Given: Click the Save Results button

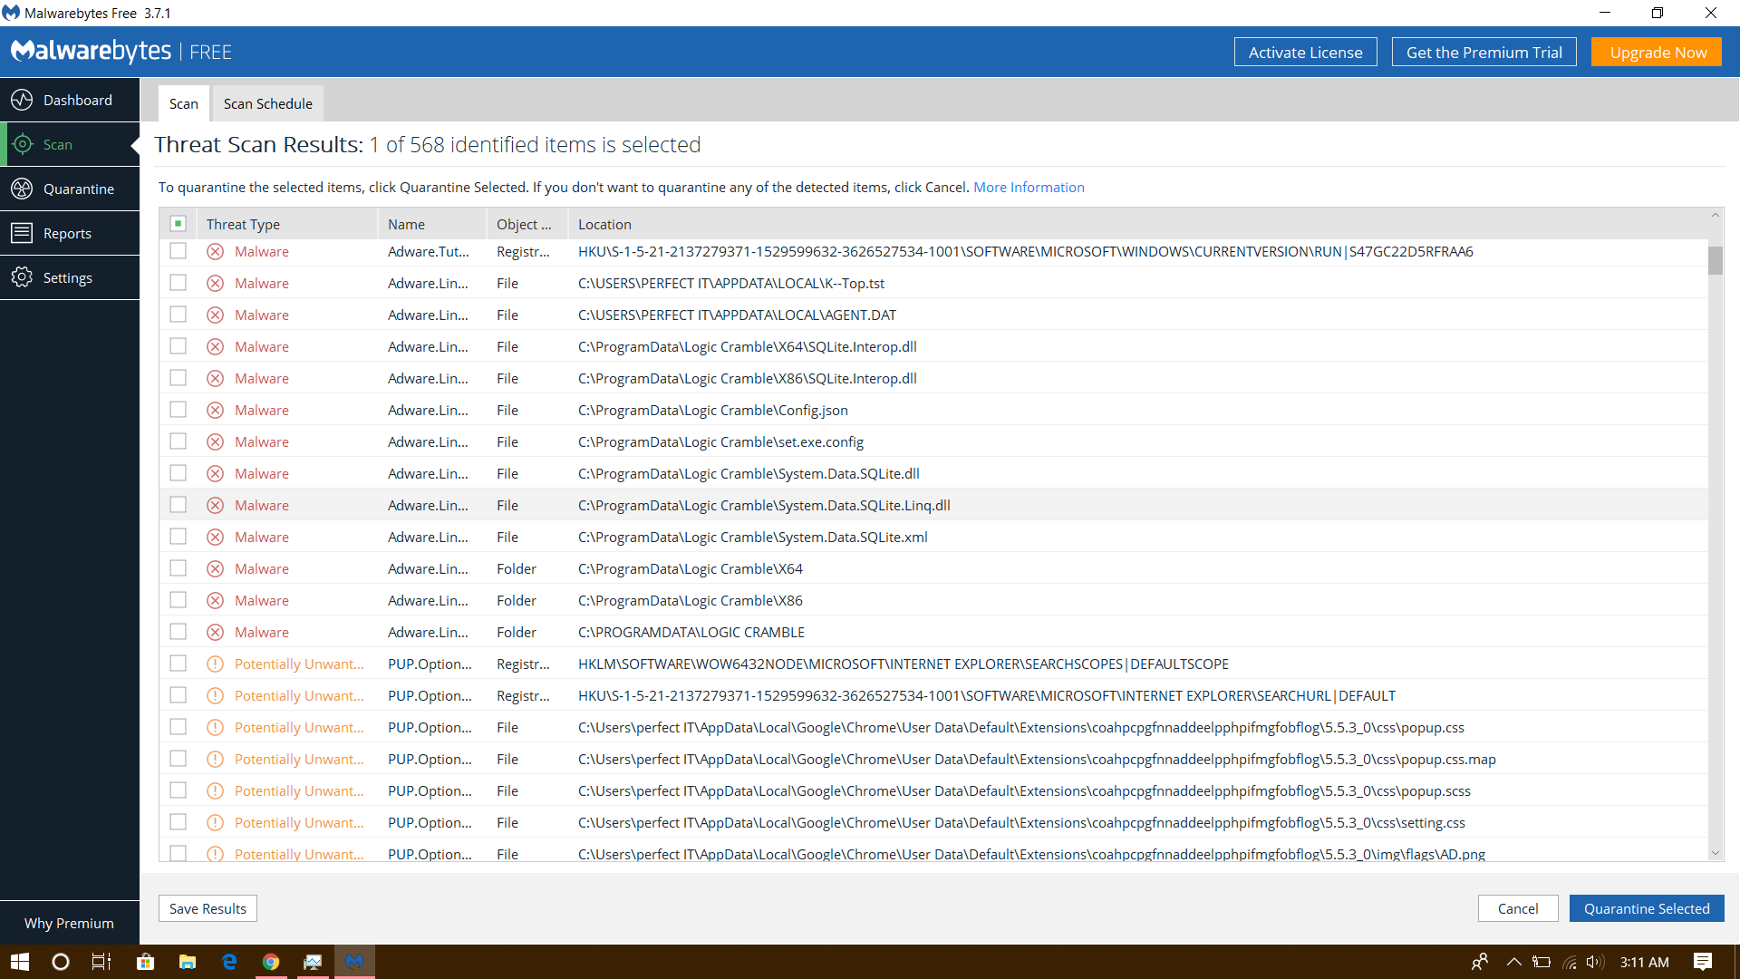Looking at the screenshot, I should pyautogui.click(x=208, y=908).
